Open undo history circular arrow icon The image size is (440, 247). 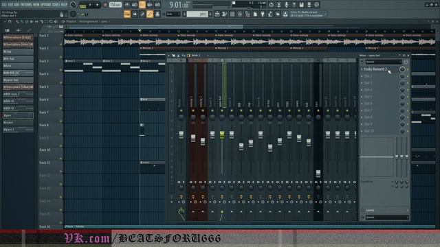coord(271,5)
